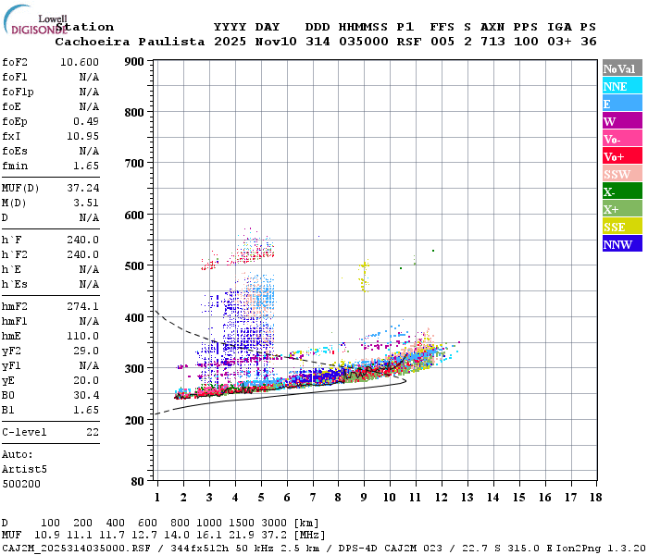Click the M(D) value 3.51
This screenshot has width=648, height=555.
[x=86, y=203]
